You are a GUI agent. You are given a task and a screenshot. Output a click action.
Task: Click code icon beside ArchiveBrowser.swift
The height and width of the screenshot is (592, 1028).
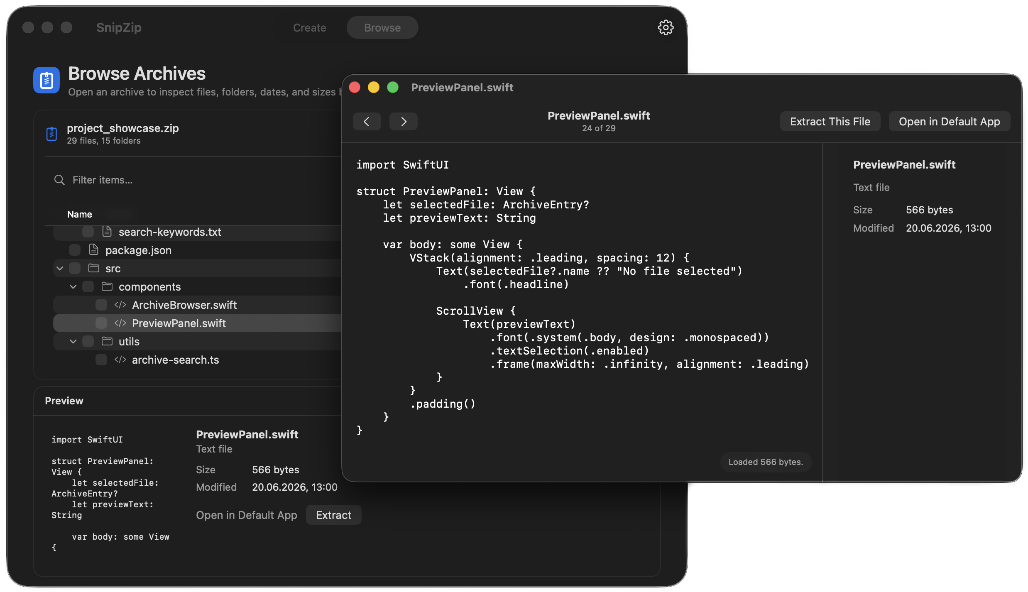(x=120, y=305)
